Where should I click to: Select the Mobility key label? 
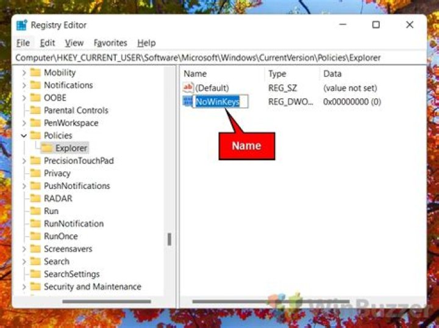60,73
